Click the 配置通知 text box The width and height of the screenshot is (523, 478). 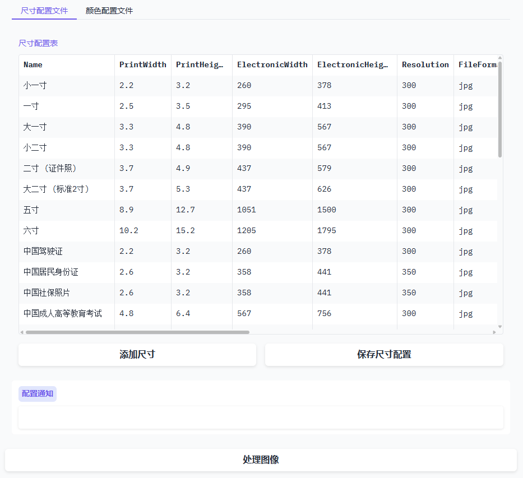click(261, 417)
